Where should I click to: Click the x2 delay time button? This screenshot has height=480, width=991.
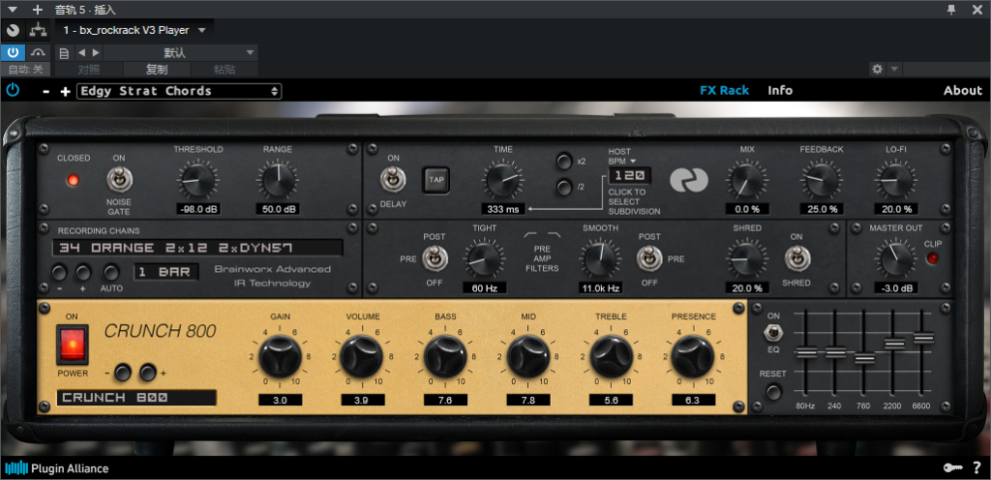coord(564,161)
